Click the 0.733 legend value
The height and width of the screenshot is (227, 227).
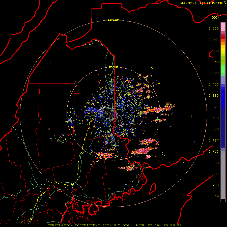214,84
